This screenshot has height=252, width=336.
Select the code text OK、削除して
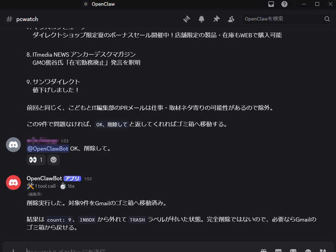tap(112, 124)
